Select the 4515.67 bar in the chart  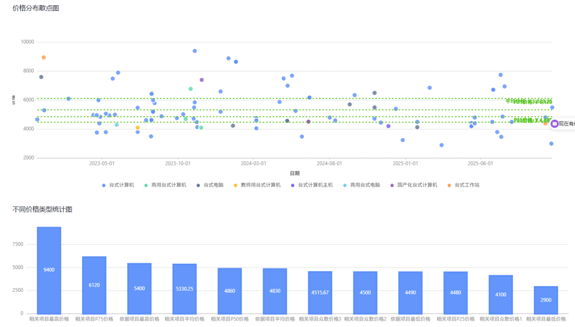pyautogui.click(x=320, y=292)
